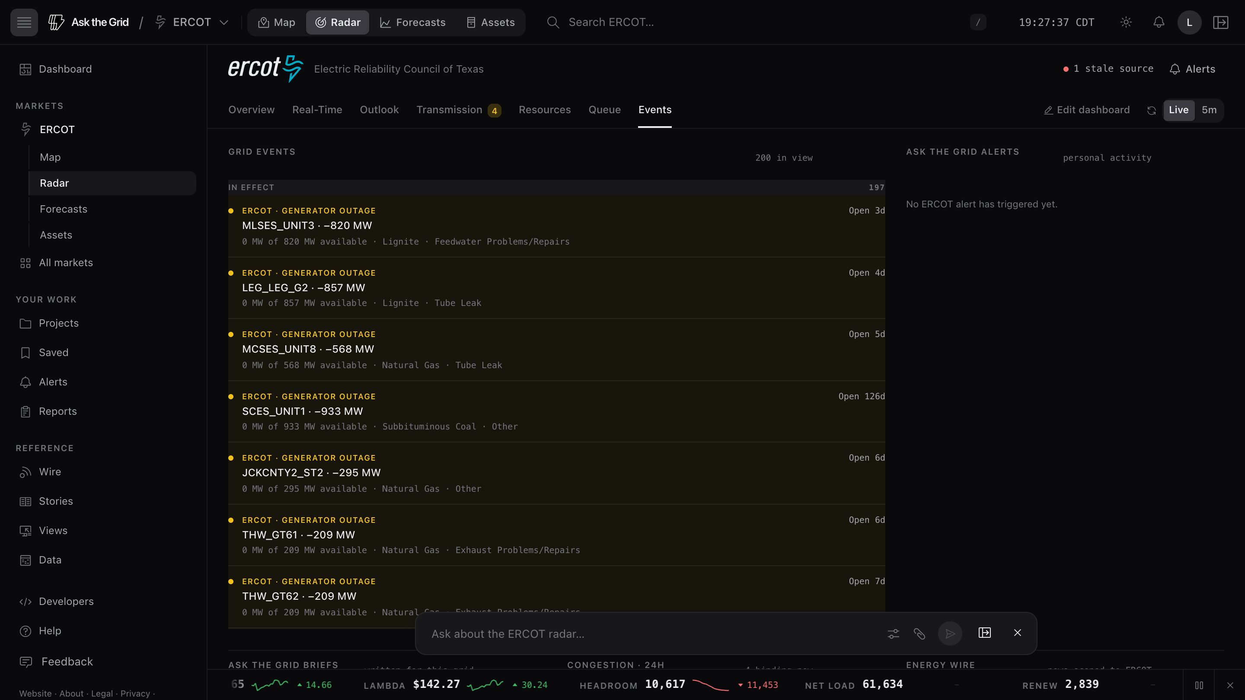Viewport: 1245px width, 700px height.
Task: Open Assets in top navigation
Action: click(x=490, y=22)
